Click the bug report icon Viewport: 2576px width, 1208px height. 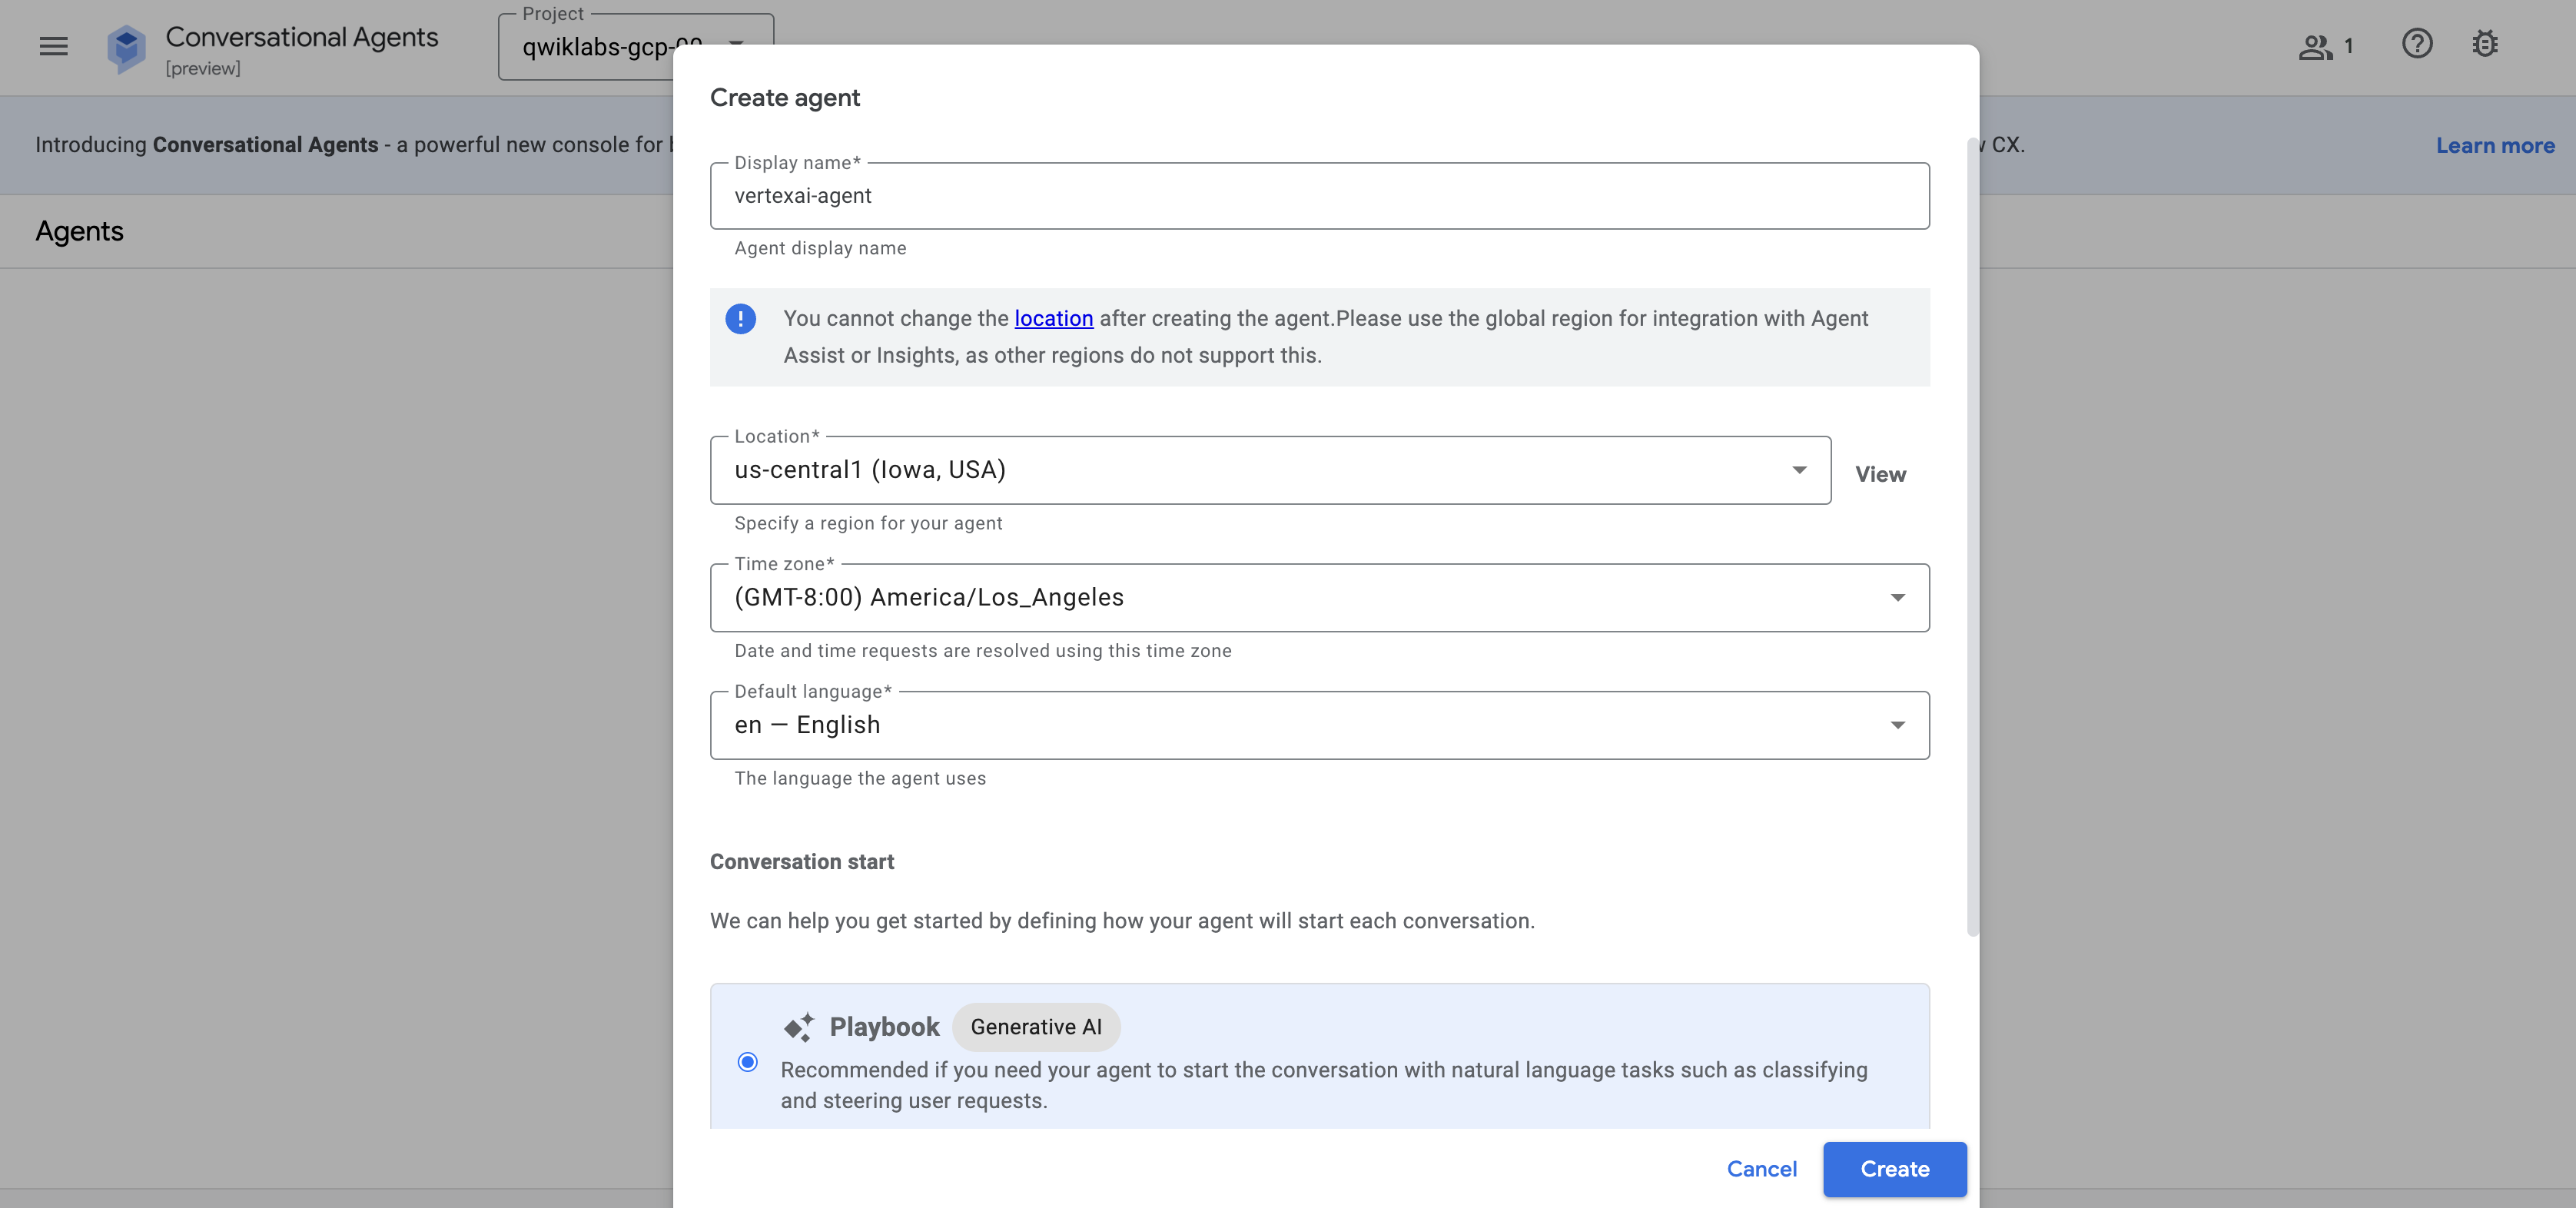pos(2486,44)
